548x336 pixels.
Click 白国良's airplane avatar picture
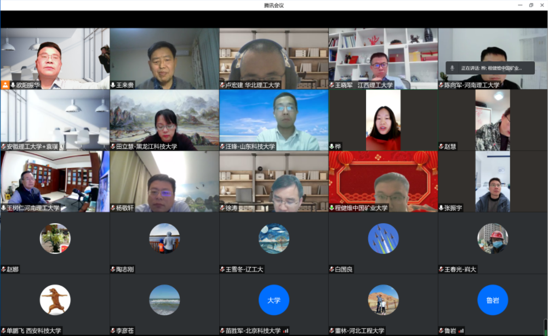383,239
